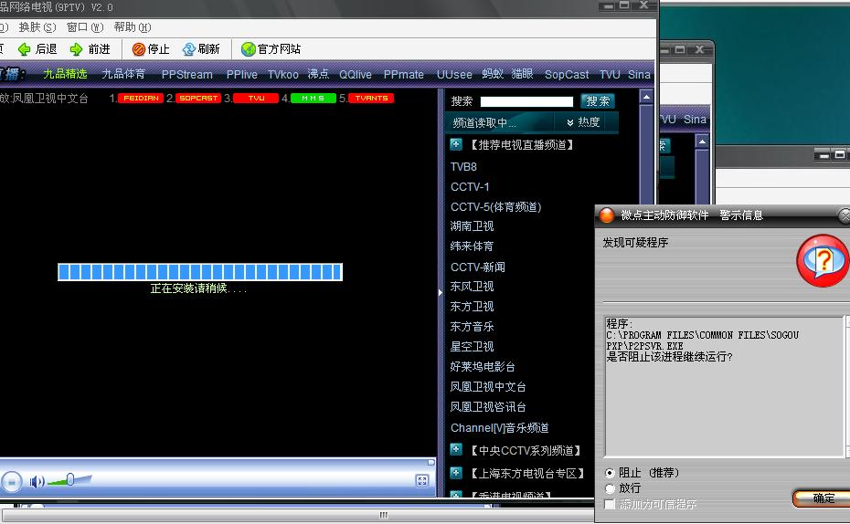Play CCTV-5(体育频道) channel
850x524 pixels.
pyautogui.click(x=496, y=207)
